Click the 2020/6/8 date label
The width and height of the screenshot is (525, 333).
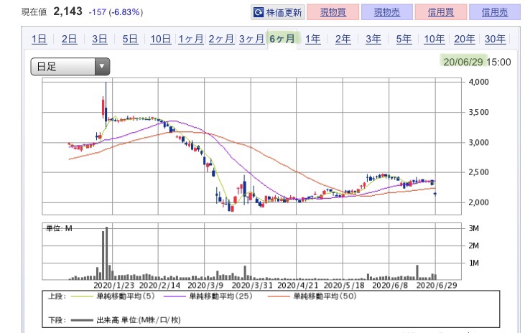tap(391, 286)
